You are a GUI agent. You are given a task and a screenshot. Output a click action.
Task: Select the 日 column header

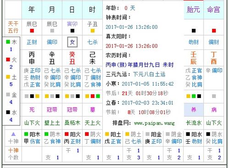72,10
